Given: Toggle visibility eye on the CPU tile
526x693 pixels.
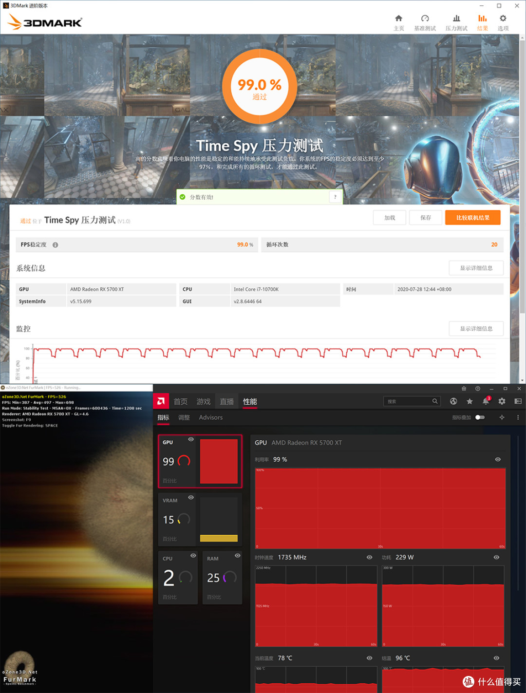Looking at the screenshot, I should pos(193,556).
